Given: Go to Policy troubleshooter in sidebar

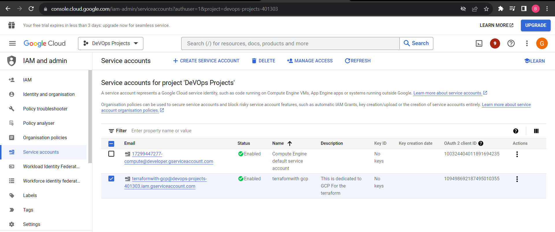Looking at the screenshot, I should [x=45, y=109].
